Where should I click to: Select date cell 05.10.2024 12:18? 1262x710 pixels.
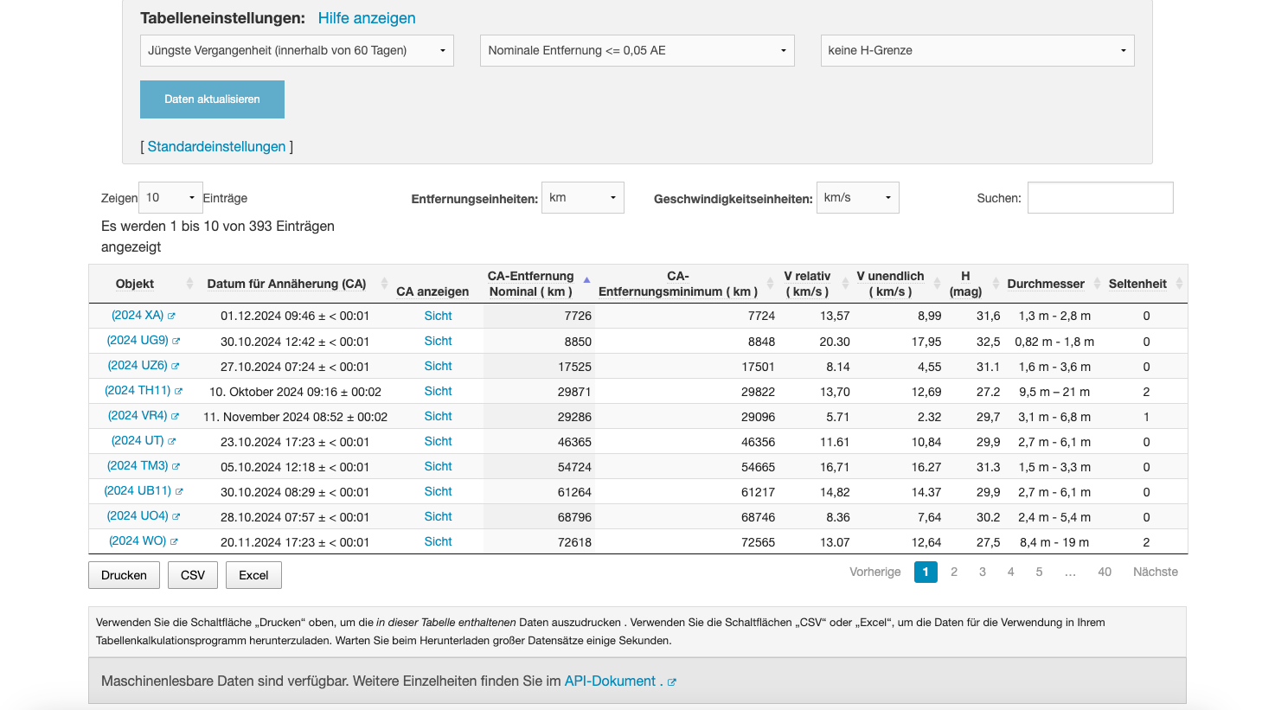(295, 467)
